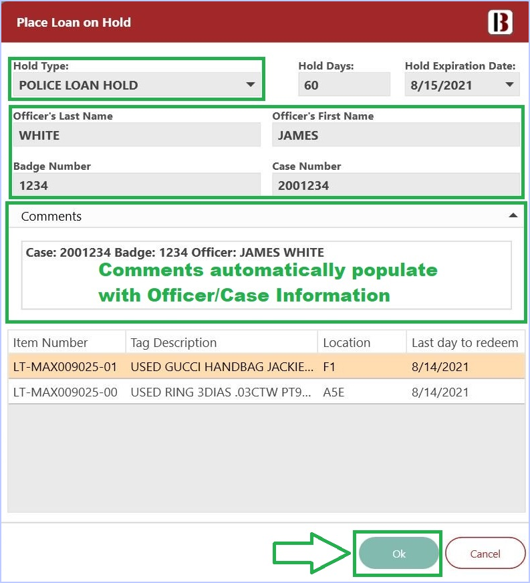Click the B logo icon in title bar
This screenshot has width=530, height=583.
[501, 22]
